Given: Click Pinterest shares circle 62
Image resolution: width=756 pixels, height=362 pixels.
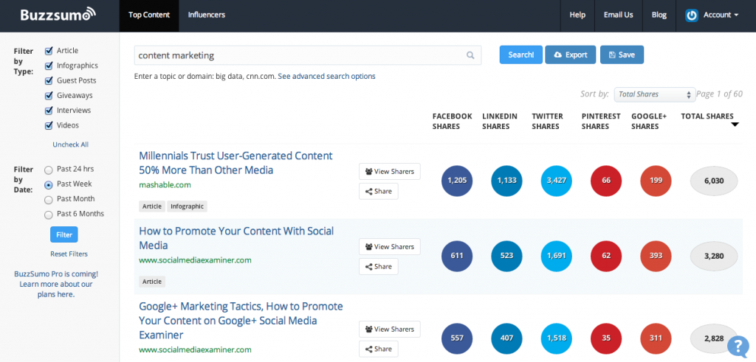Looking at the screenshot, I should click(x=606, y=256).
